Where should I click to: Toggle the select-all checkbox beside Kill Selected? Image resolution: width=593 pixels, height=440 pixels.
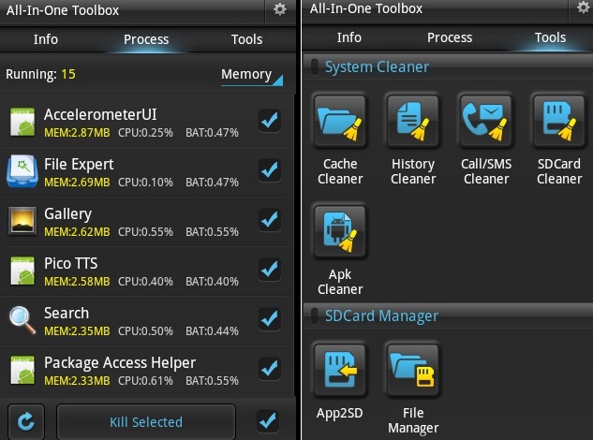tap(268, 420)
